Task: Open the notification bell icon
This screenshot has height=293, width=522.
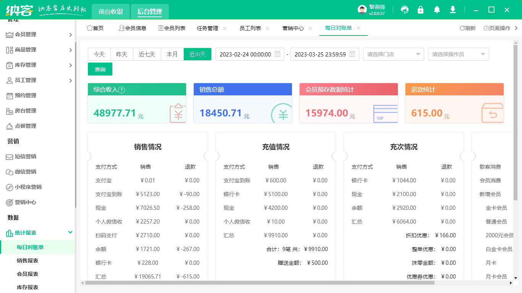Action: click(437, 10)
